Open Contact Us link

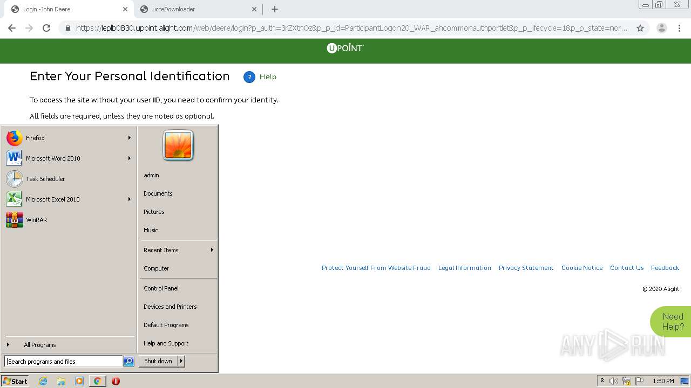627,268
